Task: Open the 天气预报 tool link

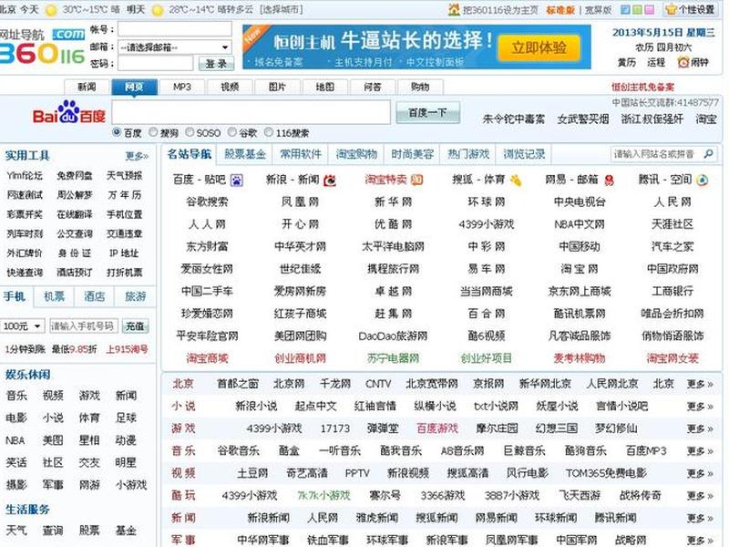Action: (x=124, y=175)
